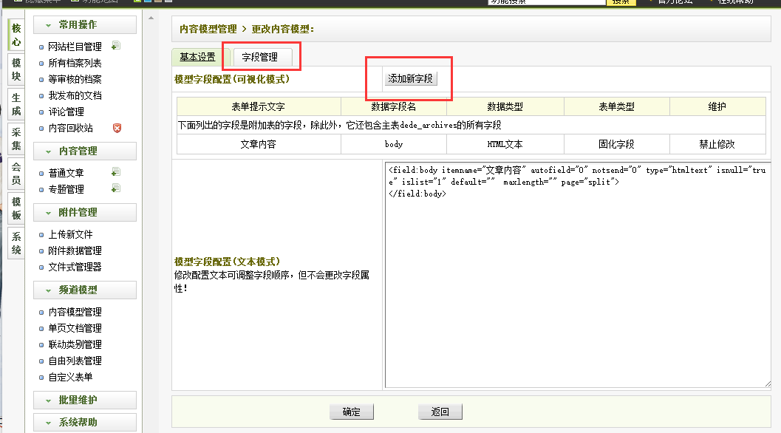Open 自定义表单 in the sidebar

[x=70, y=377]
